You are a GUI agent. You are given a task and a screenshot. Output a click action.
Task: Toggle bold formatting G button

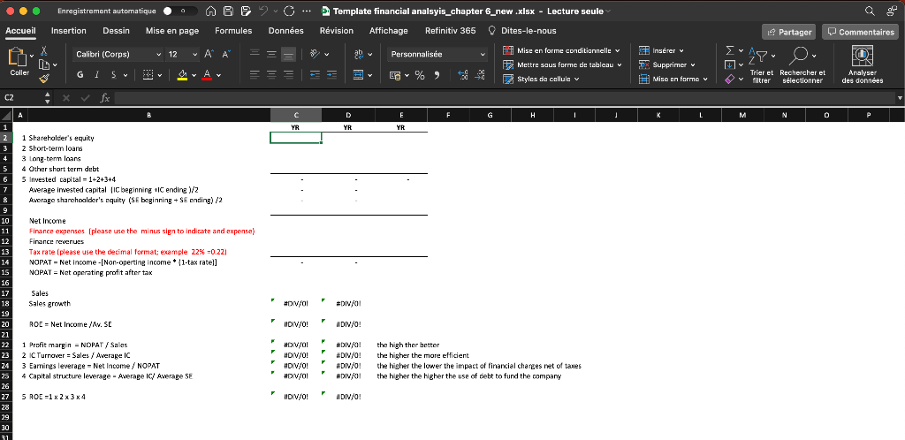point(80,74)
